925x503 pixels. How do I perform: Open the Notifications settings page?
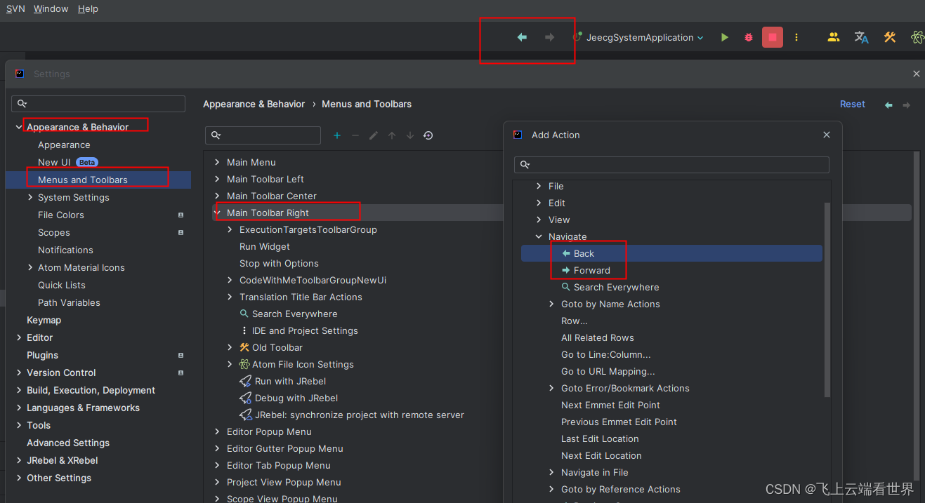pos(65,250)
